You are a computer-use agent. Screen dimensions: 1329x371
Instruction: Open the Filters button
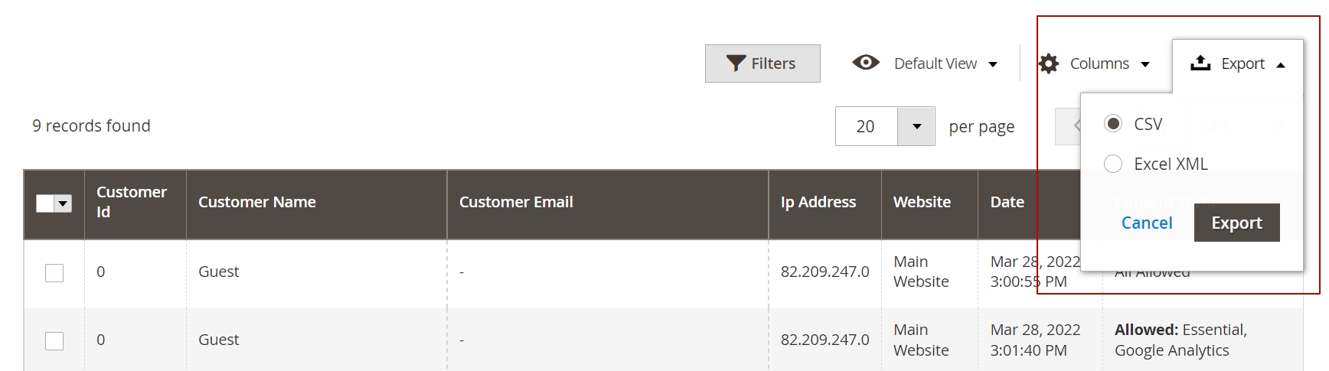click(x=762, y=63)
